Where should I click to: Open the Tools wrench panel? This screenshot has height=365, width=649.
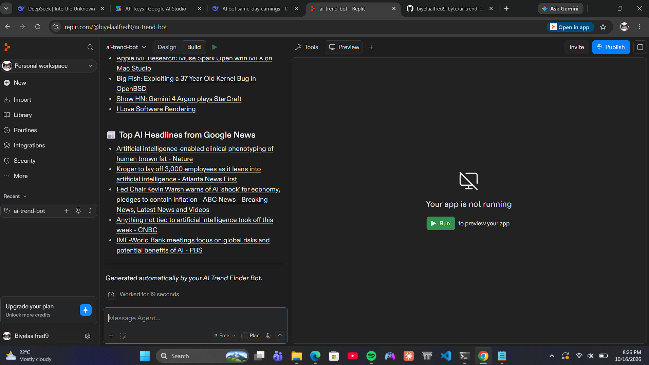(x=307, y=47)
